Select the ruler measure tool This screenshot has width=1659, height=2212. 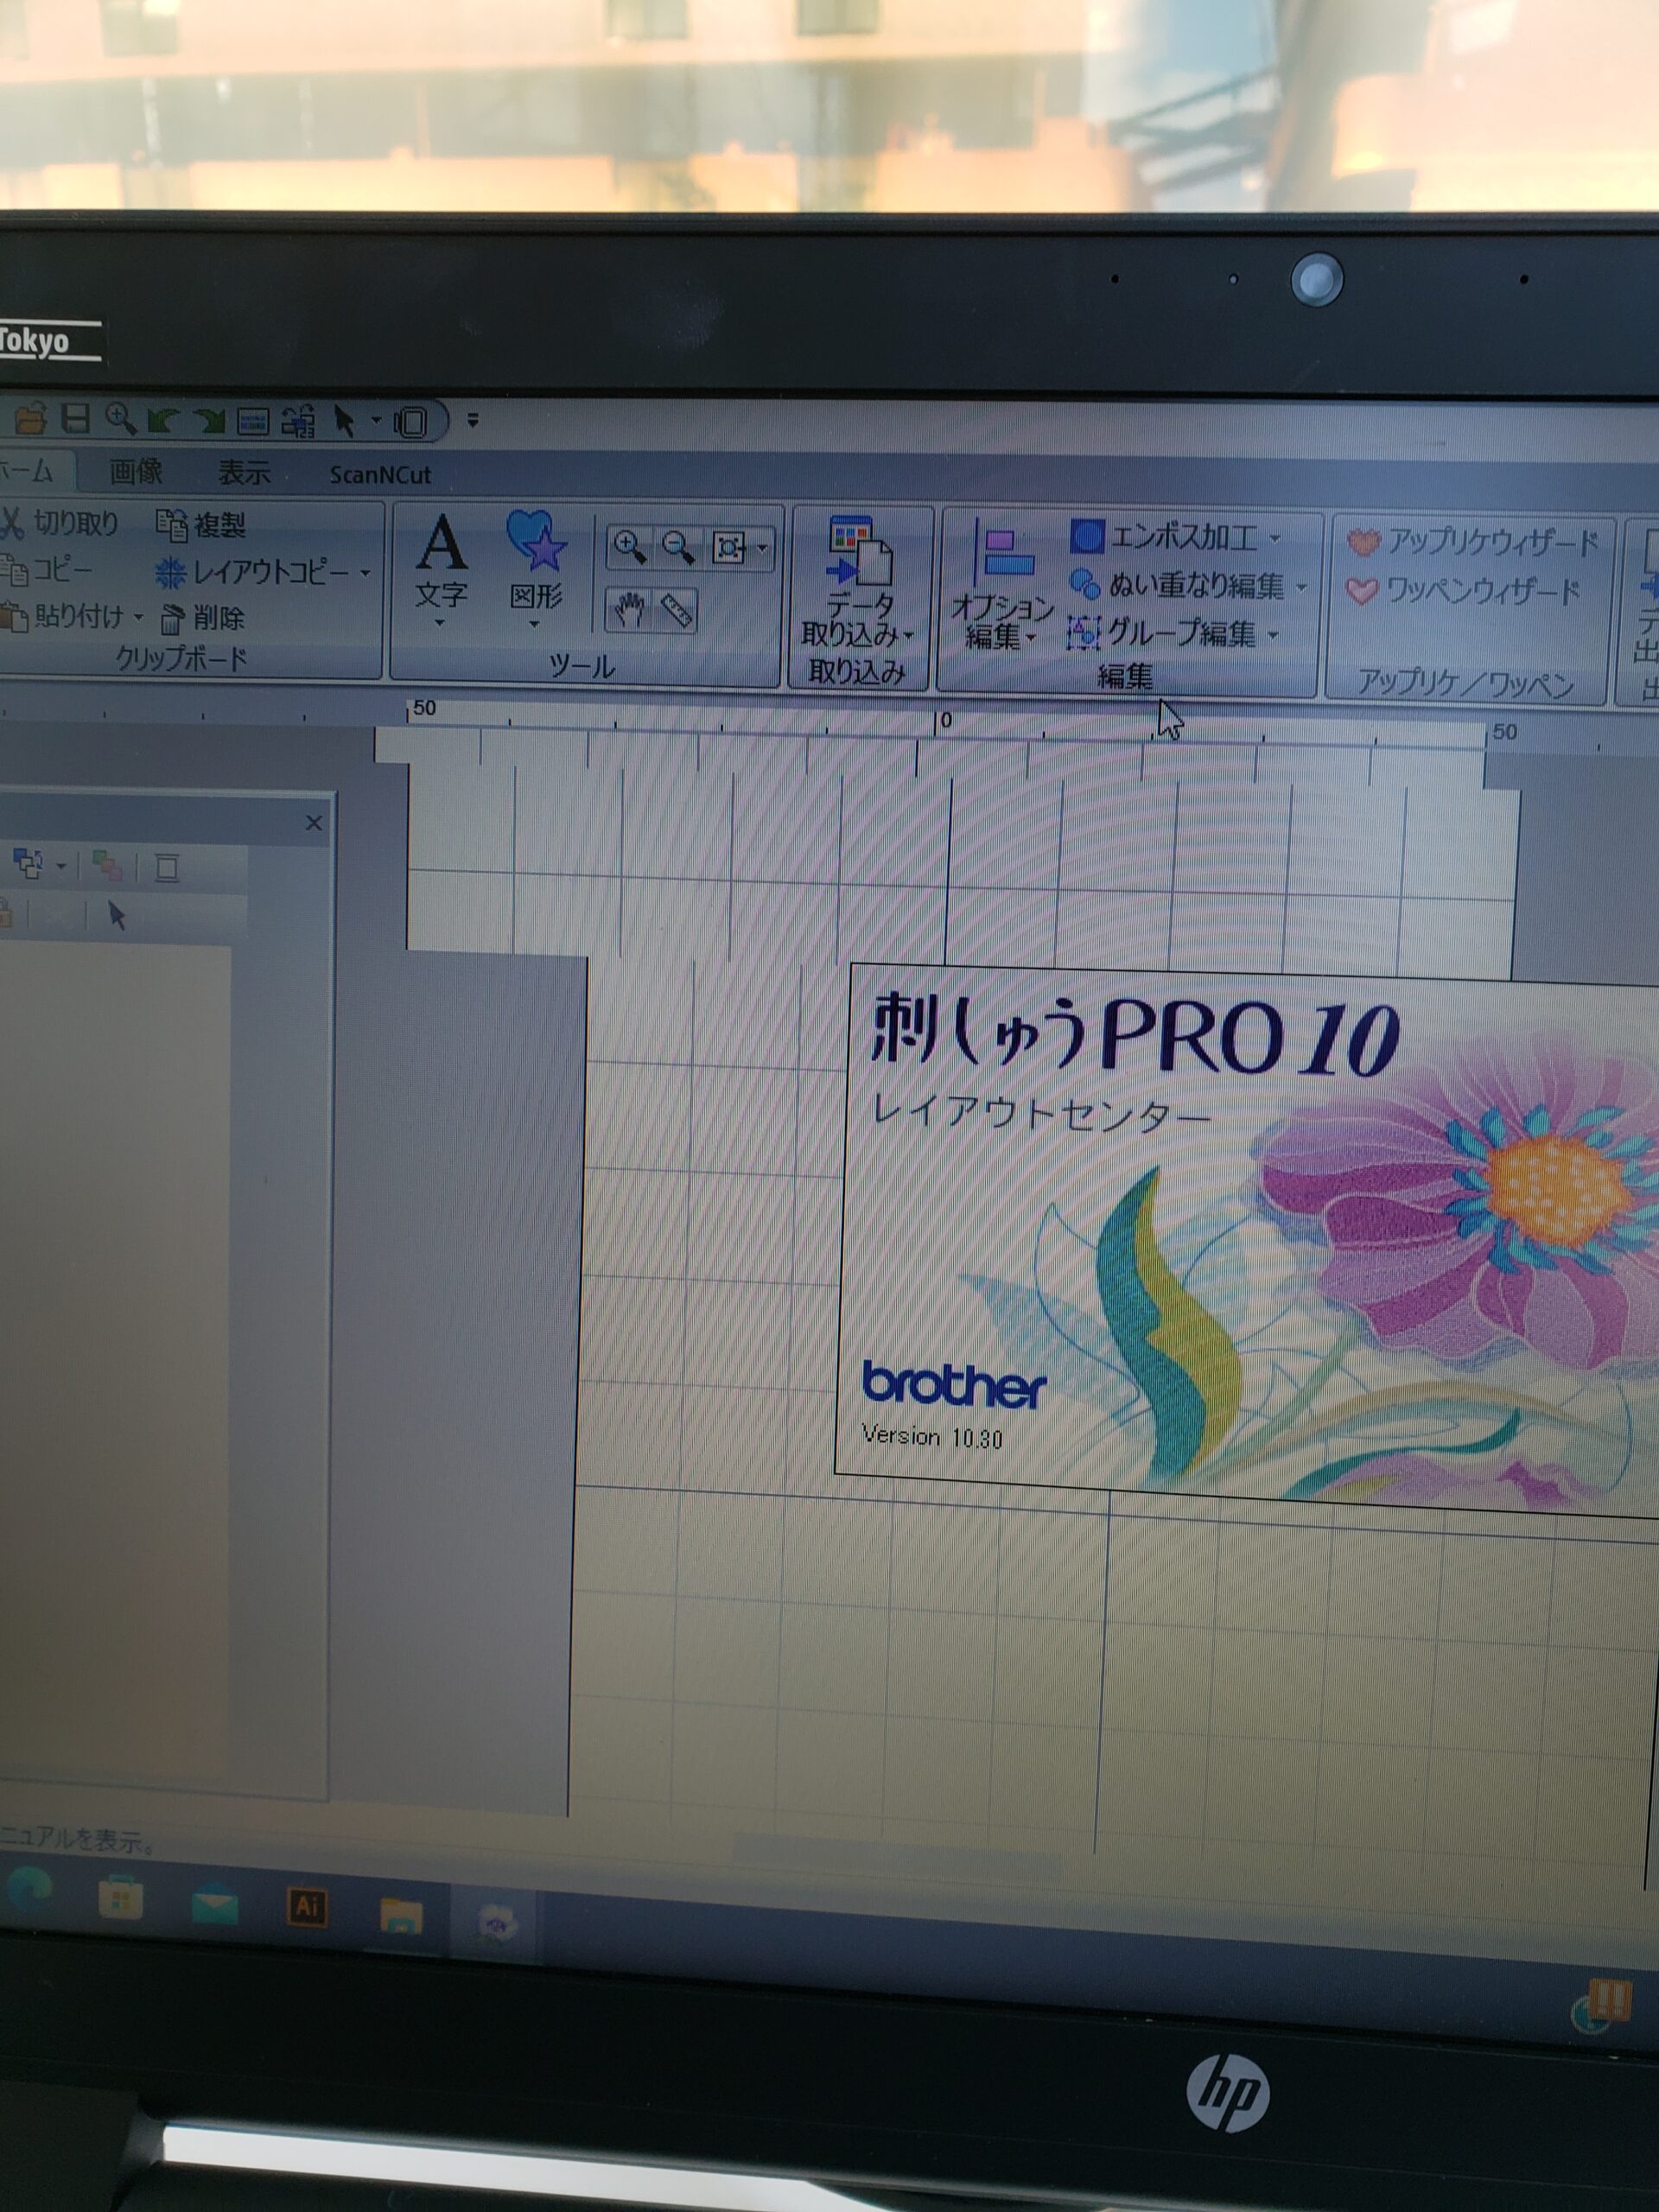tap(678, 610)
